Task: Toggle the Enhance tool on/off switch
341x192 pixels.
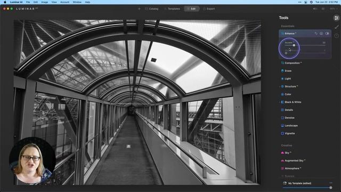Action: tap(327, 33)
